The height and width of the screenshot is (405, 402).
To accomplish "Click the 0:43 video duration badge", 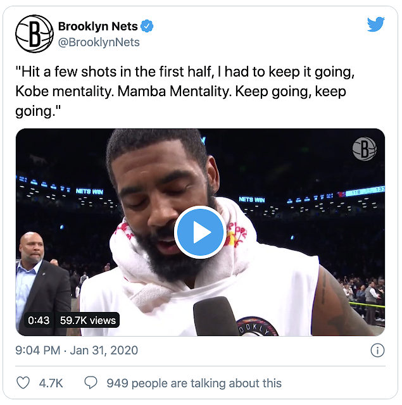I will (39, 320).
